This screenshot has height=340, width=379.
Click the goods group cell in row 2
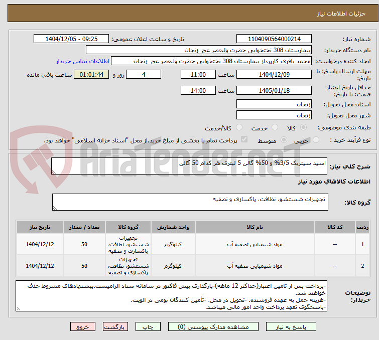pos(128,266)
